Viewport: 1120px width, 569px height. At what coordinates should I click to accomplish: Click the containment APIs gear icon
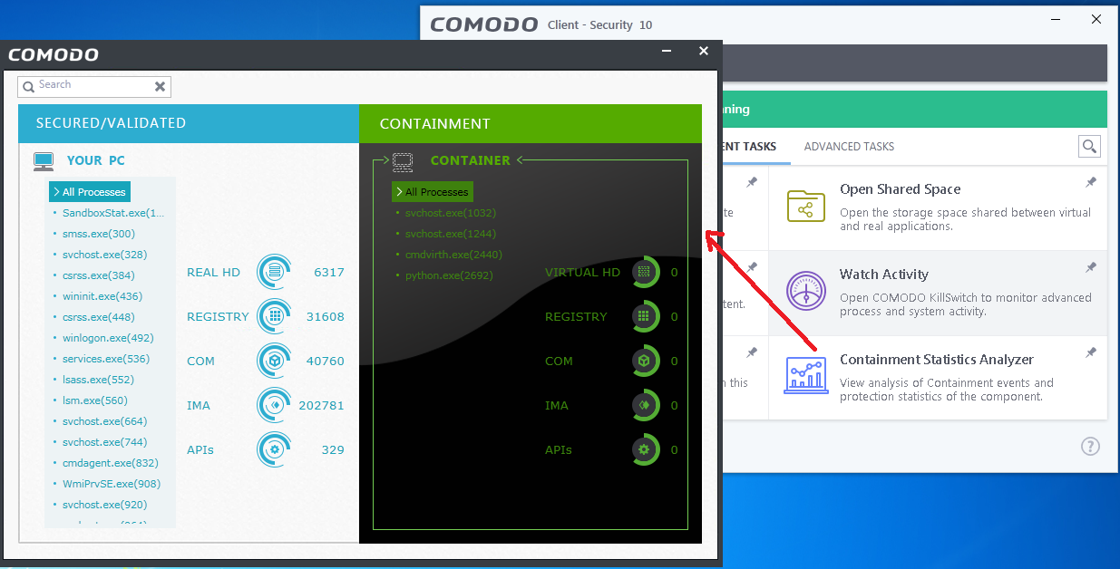(x=645, y=449)
